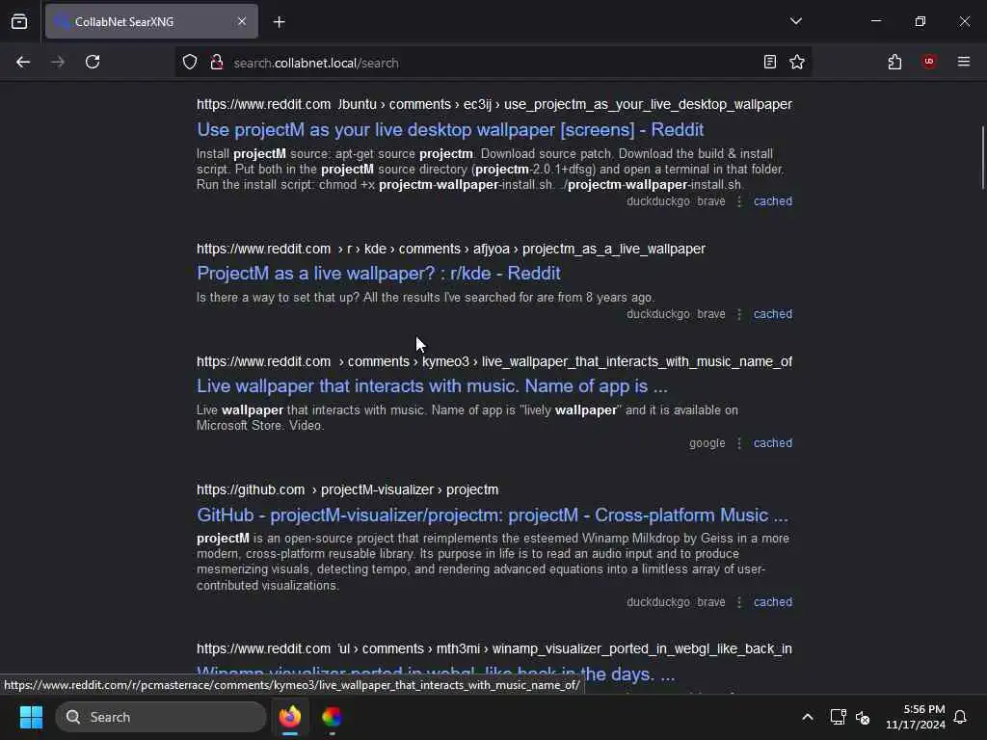
Task: Close the CollabNet SearXNG tab
Action: [242, 21]
